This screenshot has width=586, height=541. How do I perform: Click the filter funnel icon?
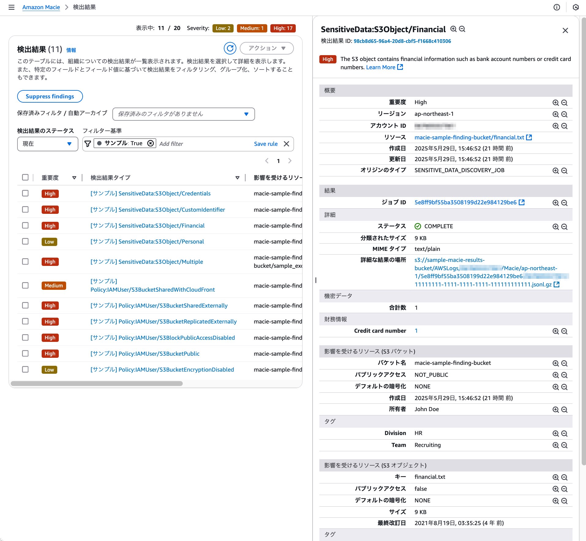click(88, 144)
